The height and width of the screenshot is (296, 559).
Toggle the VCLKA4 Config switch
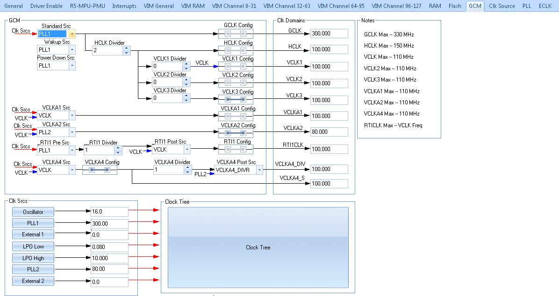pos(100,170)
